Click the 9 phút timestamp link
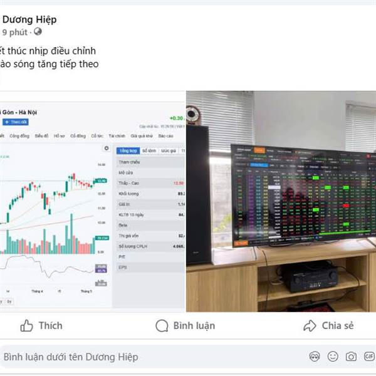 [15, 32]
